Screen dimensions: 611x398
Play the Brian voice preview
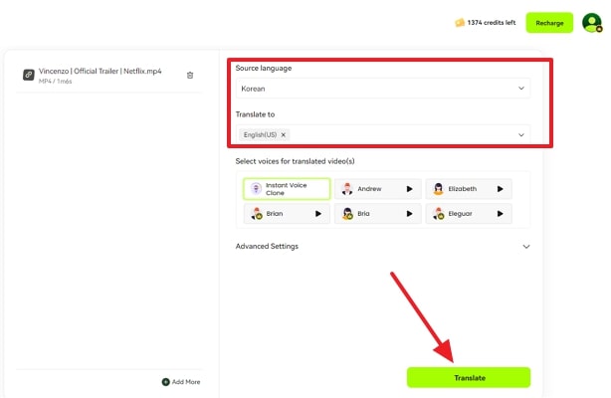click(318, 214)
